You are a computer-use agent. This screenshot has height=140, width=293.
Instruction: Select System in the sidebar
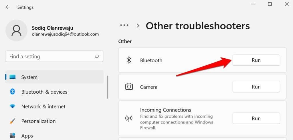(x=29, y=77)
